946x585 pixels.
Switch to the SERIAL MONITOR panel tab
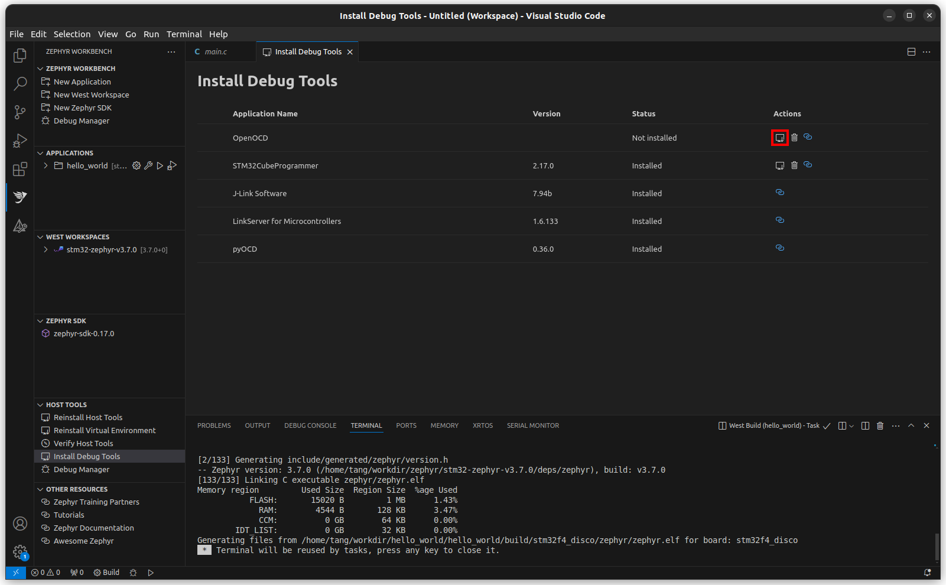tap(532, 425)
